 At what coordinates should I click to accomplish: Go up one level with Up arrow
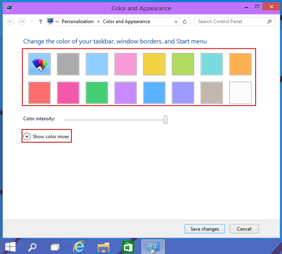pyautogui.click(x=40, y=22)
